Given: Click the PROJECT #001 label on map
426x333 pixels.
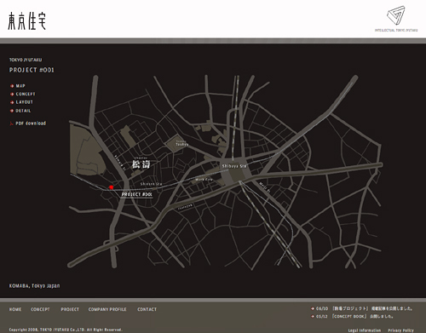Looking at the screenshot, I should [137, 194].
